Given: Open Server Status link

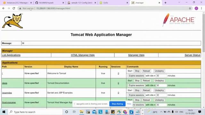Looking at the screenshot, I should 192,55.
